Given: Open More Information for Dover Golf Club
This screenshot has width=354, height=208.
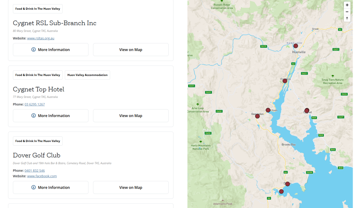Looking at the screenshot, I should [50, 187].
